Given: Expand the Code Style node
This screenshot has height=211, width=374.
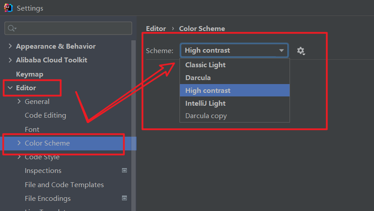Looking at the screenshot, I should [19, 157].
